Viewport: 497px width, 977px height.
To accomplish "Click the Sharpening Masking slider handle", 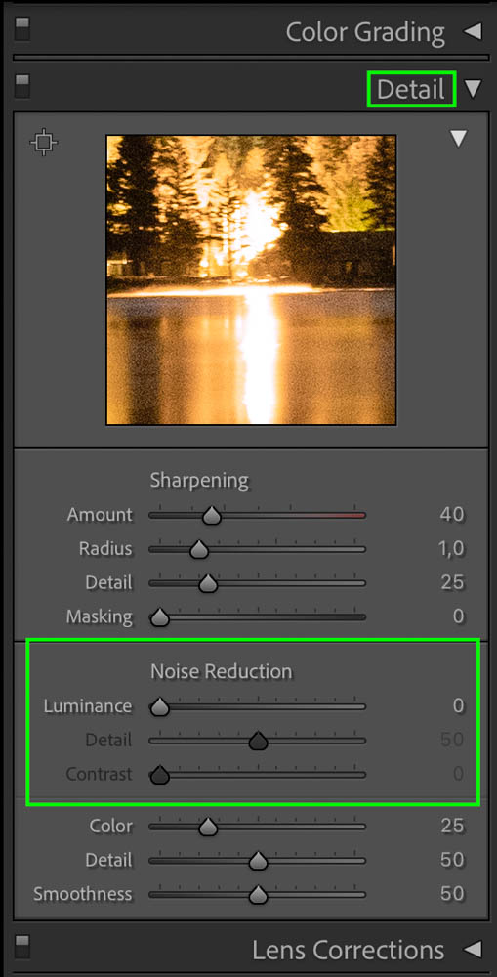I will coord(160,617).
